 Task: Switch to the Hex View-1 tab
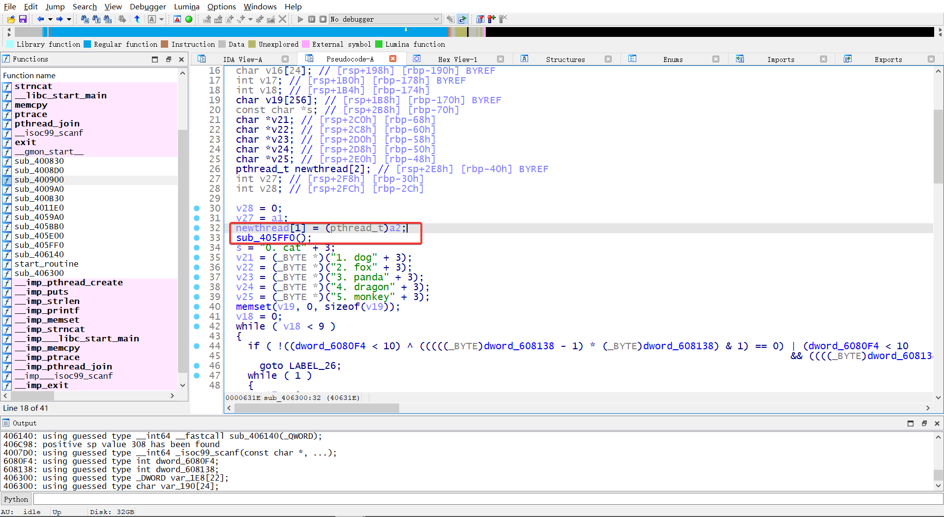[x=457, y=59]
